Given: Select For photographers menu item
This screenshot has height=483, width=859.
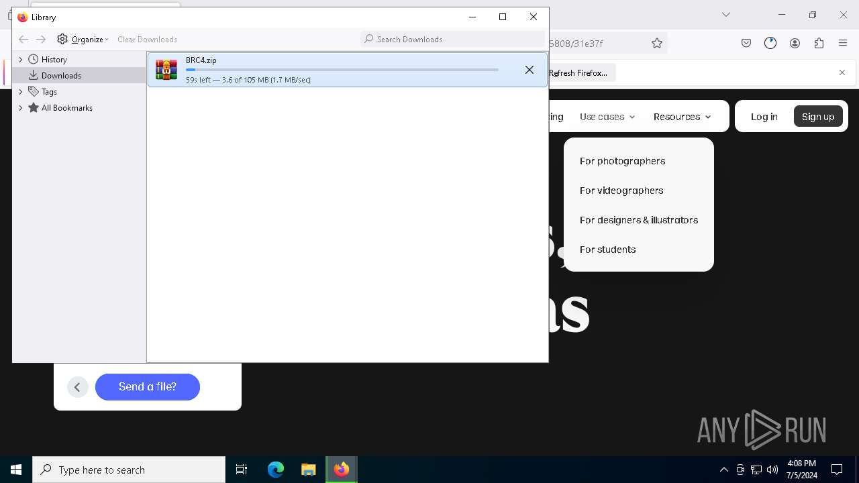Looking at the screenshot, I should (x=622, y=161).
